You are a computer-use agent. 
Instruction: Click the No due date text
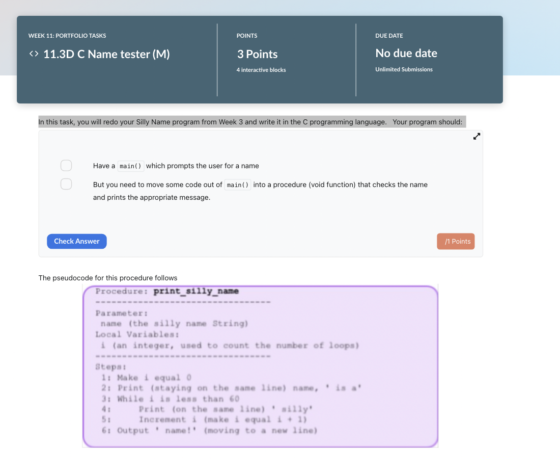point(406,53)
